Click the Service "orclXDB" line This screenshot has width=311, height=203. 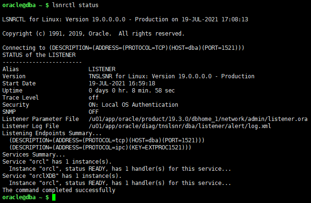pos(62,176)
